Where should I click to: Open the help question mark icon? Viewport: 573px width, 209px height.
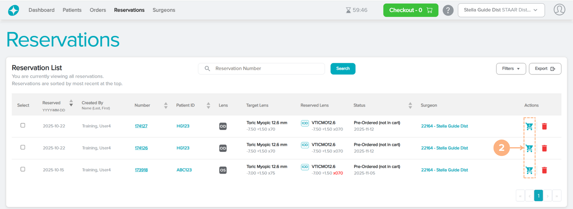click(448, 10)
